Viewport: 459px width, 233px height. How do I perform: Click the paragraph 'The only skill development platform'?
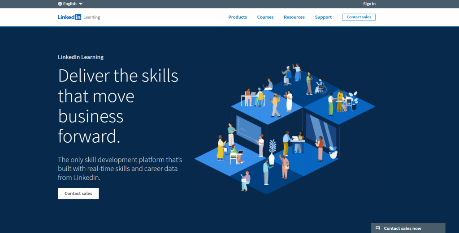120,169
